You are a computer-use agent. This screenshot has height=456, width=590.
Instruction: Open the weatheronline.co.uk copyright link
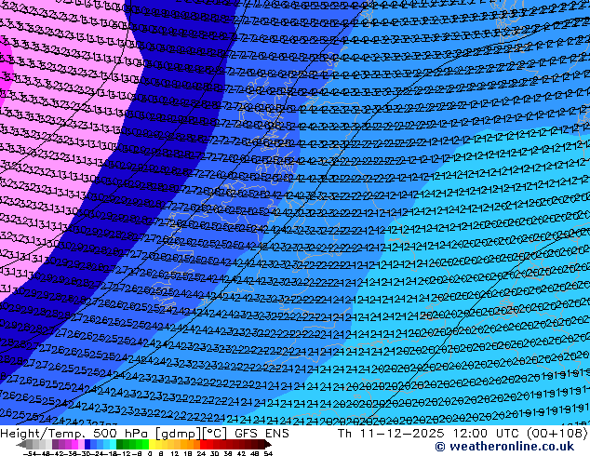point(504,447)
